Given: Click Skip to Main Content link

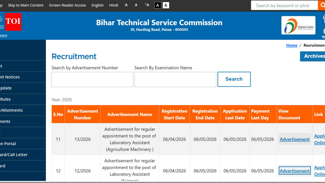Looking at the screenshot, I should click(x=26, y=5).
